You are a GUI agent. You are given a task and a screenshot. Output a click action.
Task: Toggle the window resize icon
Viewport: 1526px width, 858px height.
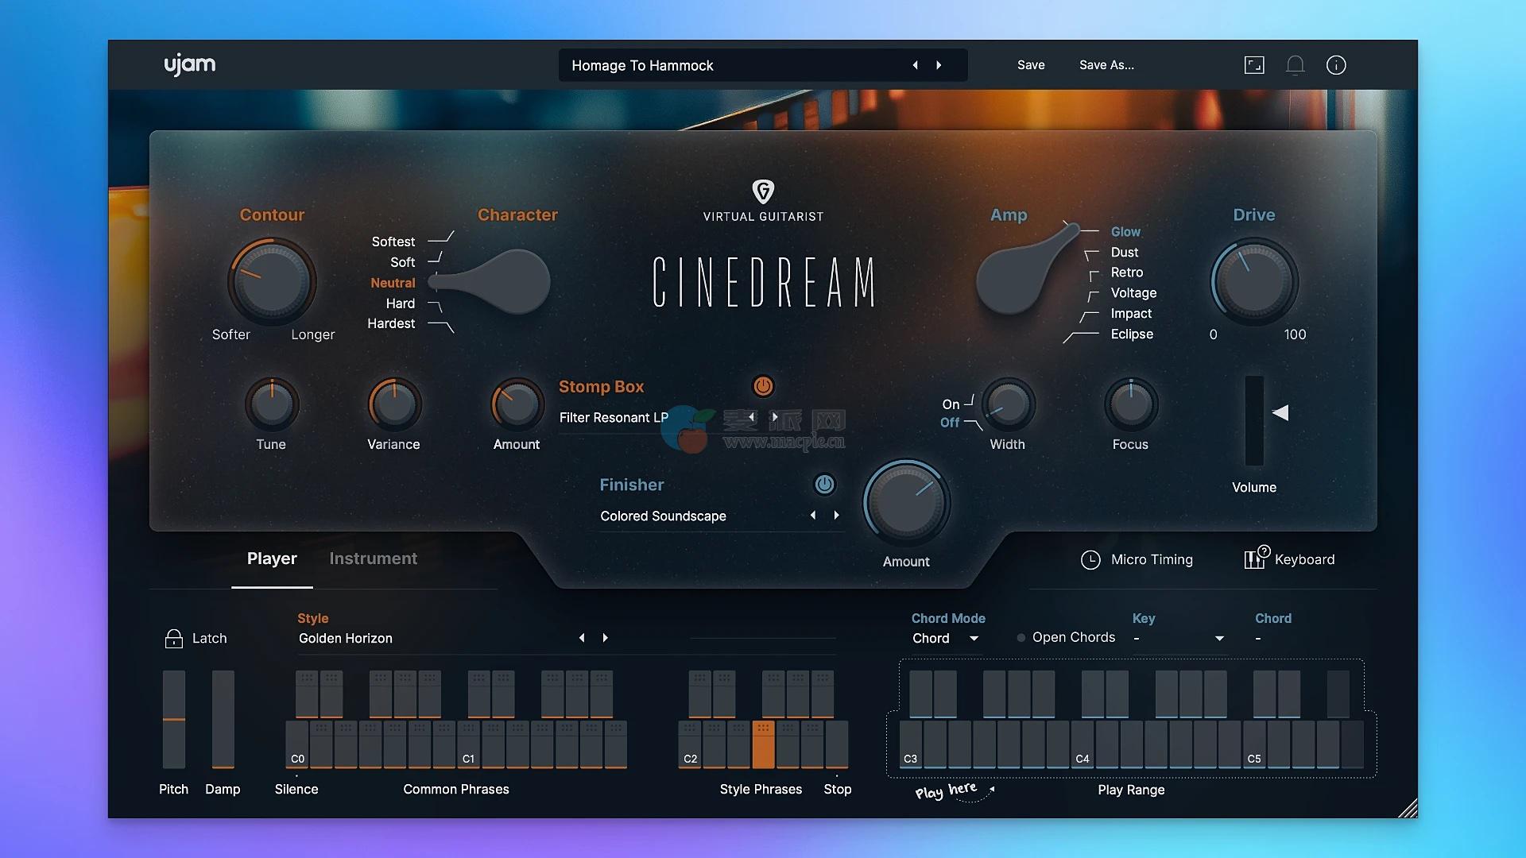click(x=1254, y=65)
